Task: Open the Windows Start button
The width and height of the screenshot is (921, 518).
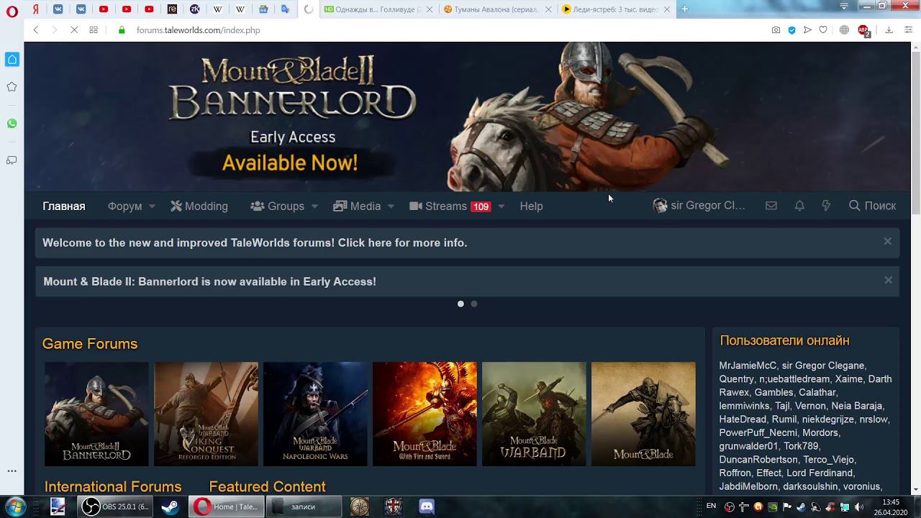Action: point(15,506)
